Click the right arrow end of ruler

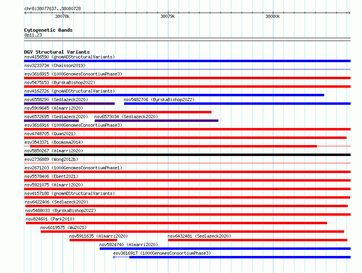point(349,13)
